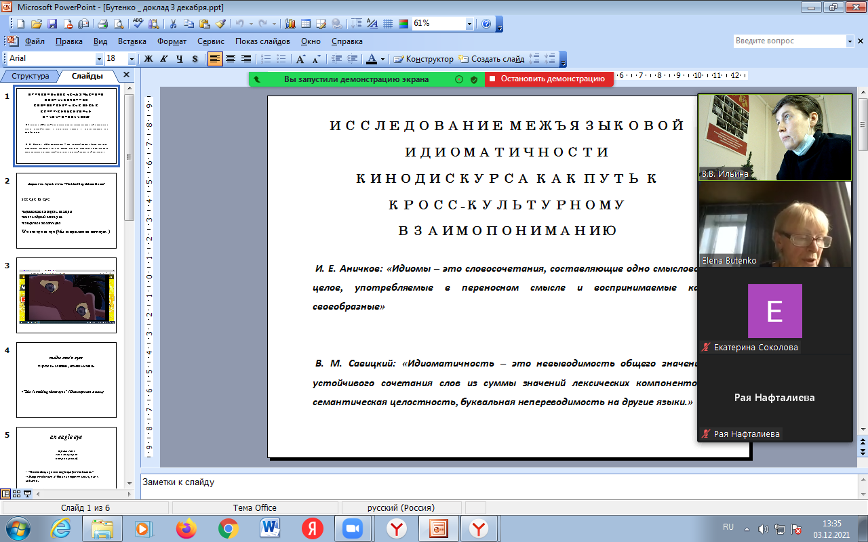Click the Cut scissors icon
The image size is (868, 542).
173,24
